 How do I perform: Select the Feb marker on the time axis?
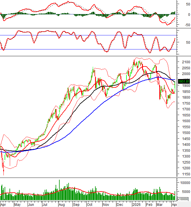[149, 205]
